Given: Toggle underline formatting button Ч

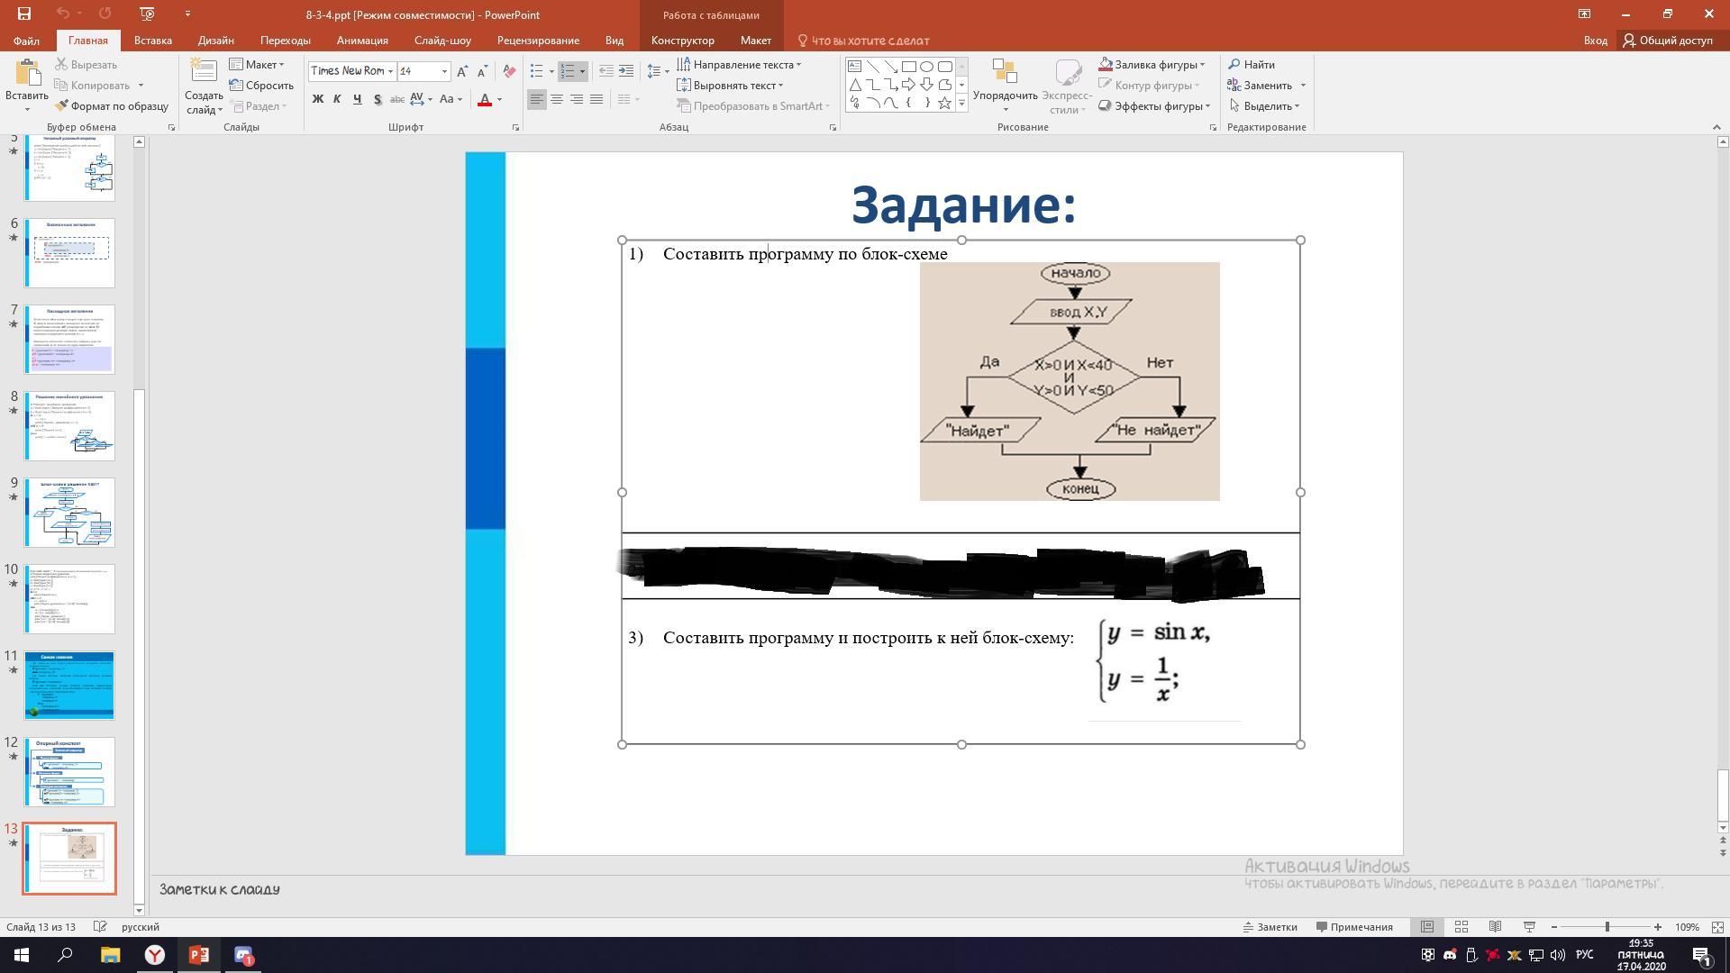Looking at the screenshot, I should tap(357, 99).
